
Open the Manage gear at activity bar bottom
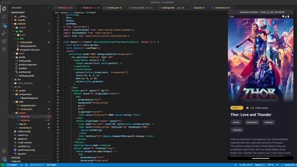(4, 159)
